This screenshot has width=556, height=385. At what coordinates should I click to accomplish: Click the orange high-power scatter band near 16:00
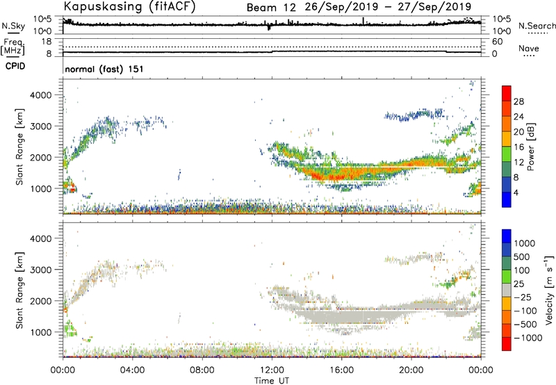pos(342,173)
